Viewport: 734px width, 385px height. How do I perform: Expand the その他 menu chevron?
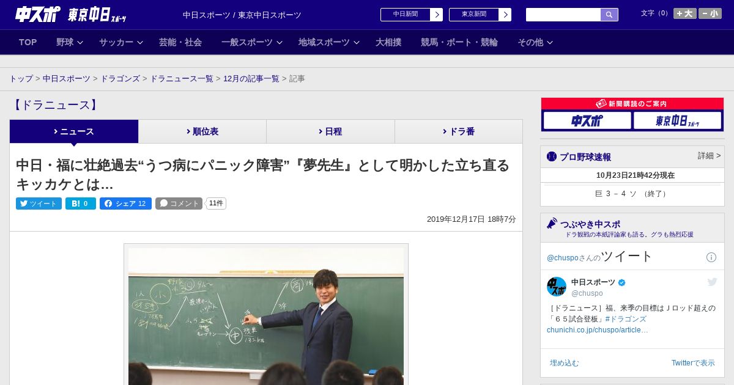[549, 43]
